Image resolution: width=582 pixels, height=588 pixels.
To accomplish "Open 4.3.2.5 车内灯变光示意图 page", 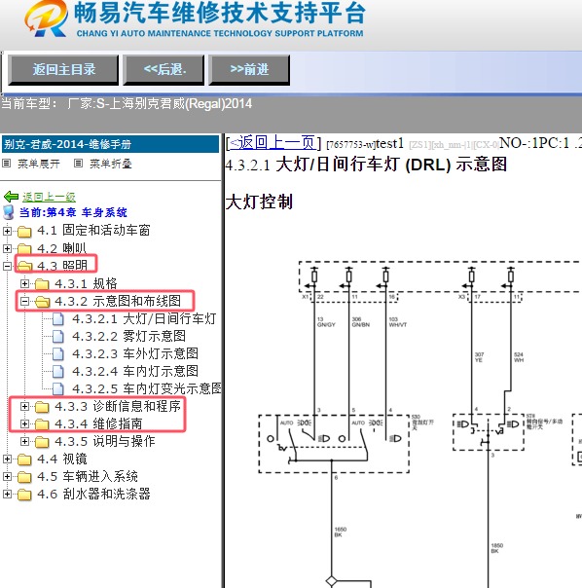I will (147, 388).
